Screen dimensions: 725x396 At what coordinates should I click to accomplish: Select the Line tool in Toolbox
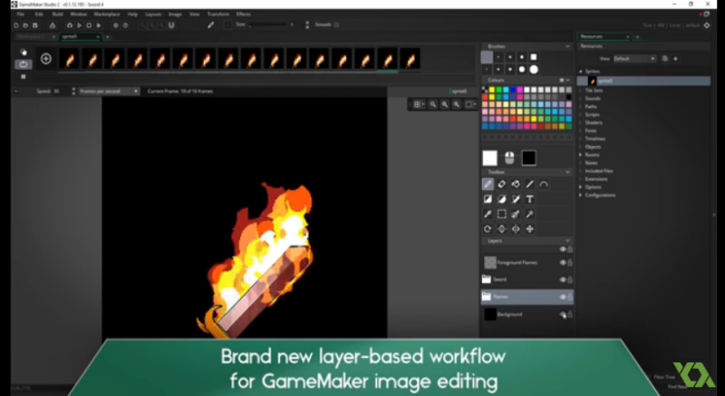[x=530, y=184]
